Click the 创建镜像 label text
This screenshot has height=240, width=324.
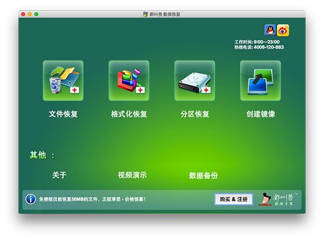click(261, 114)
